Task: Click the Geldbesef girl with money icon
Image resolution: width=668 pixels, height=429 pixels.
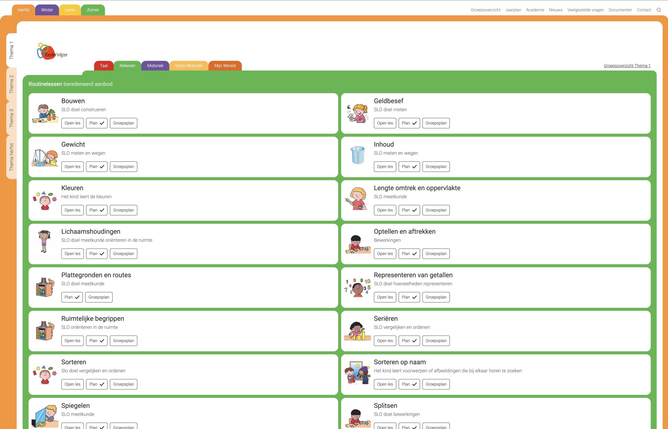Action: (x=357, y=114)
